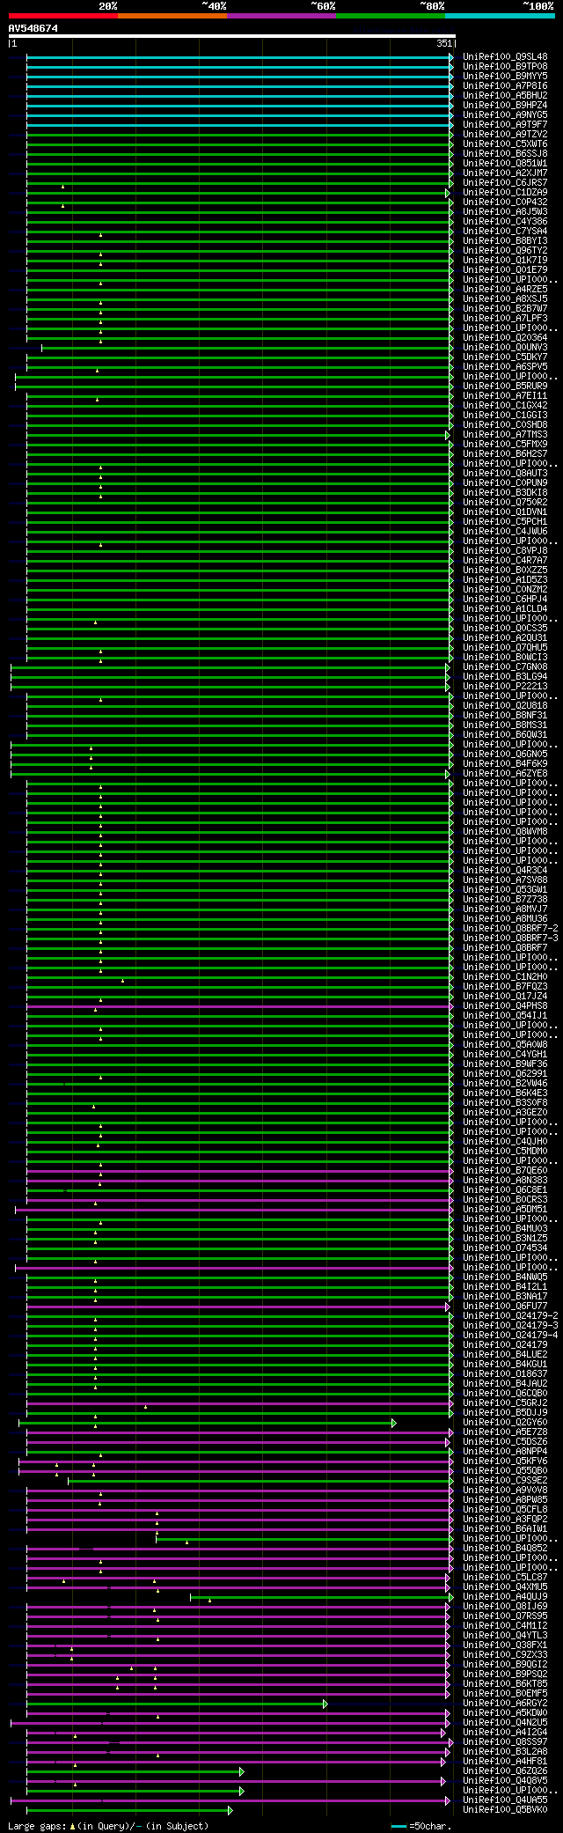Open hit UniRef100_B9TP08

(x=505, y=67)
